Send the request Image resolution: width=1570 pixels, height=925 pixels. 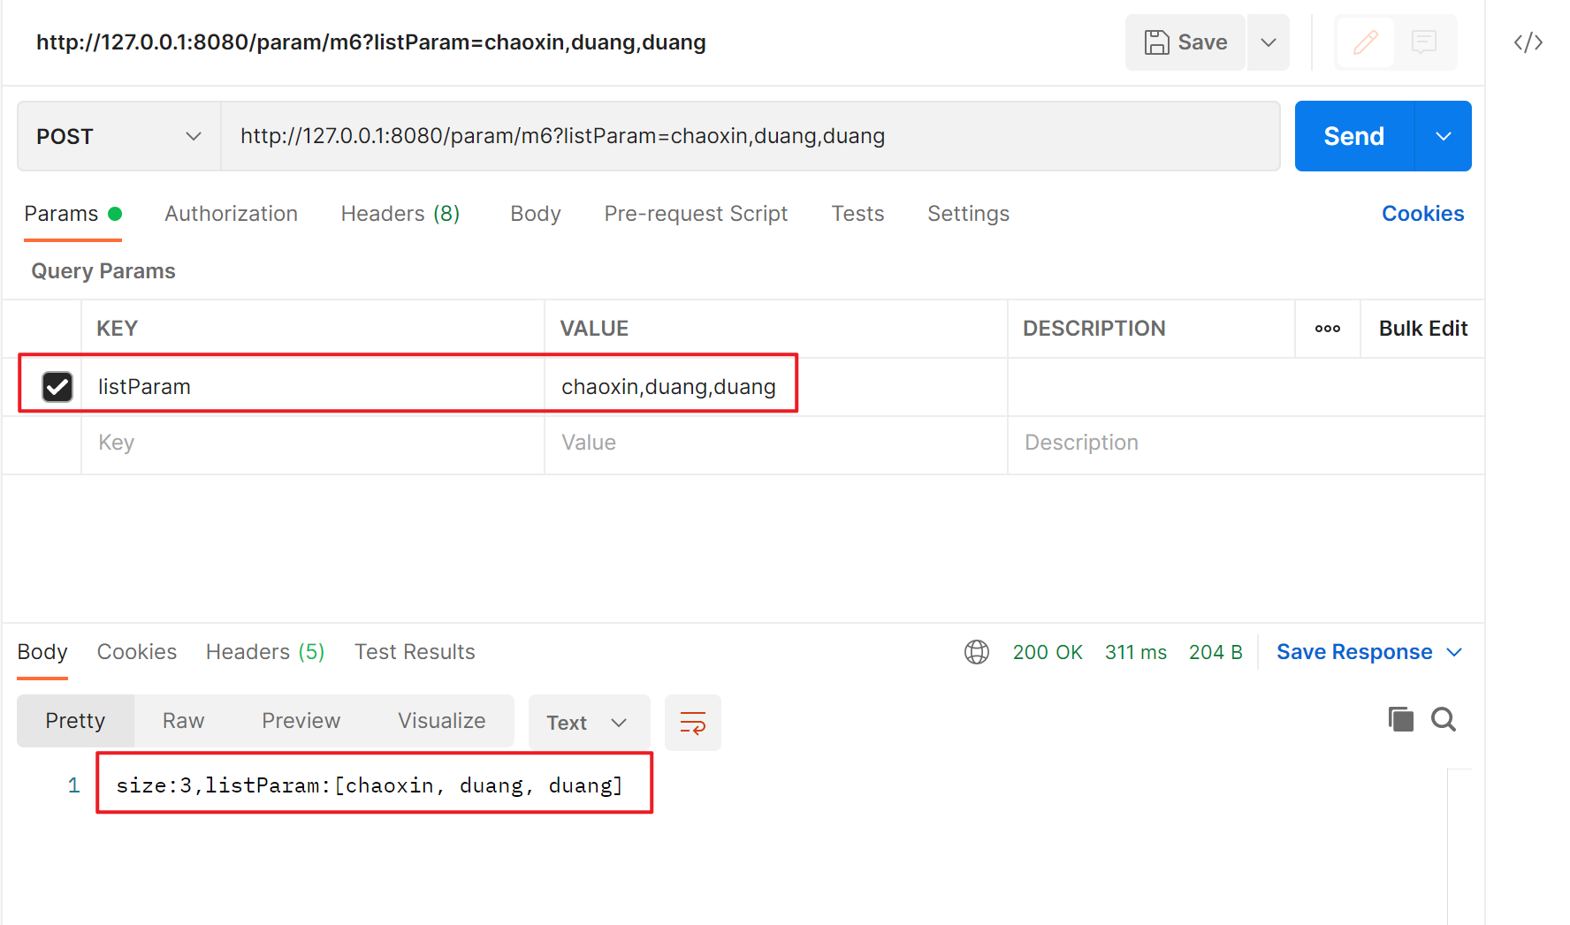pyautogui.click(x=1353, y=136)
